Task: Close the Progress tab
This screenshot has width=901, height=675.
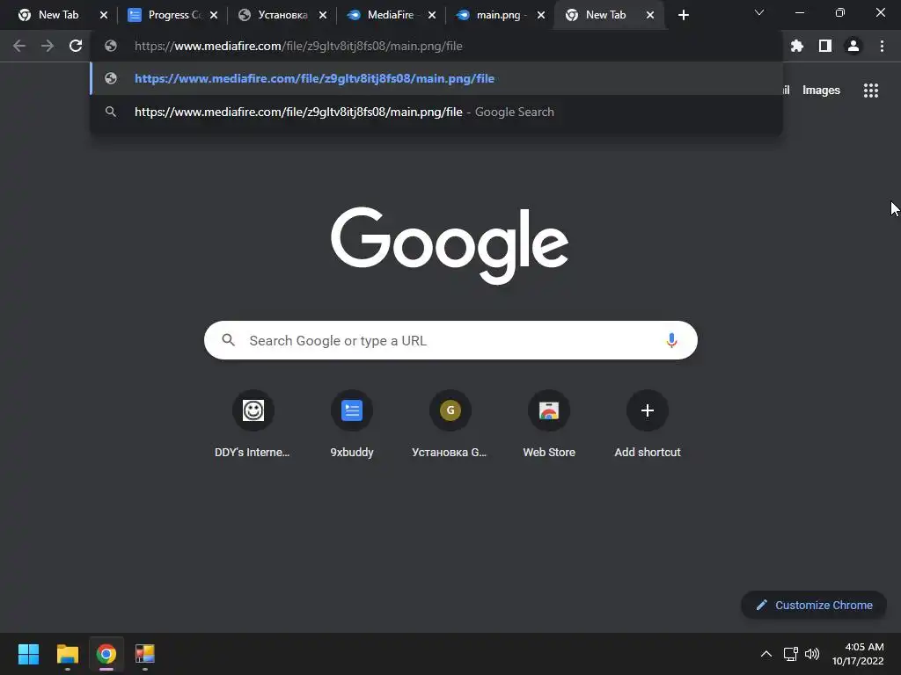Action: (x=214, y=15)
